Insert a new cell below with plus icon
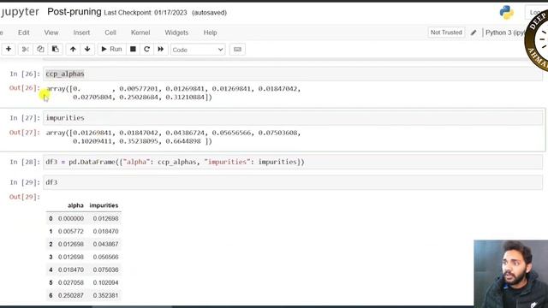 [9, 50]
